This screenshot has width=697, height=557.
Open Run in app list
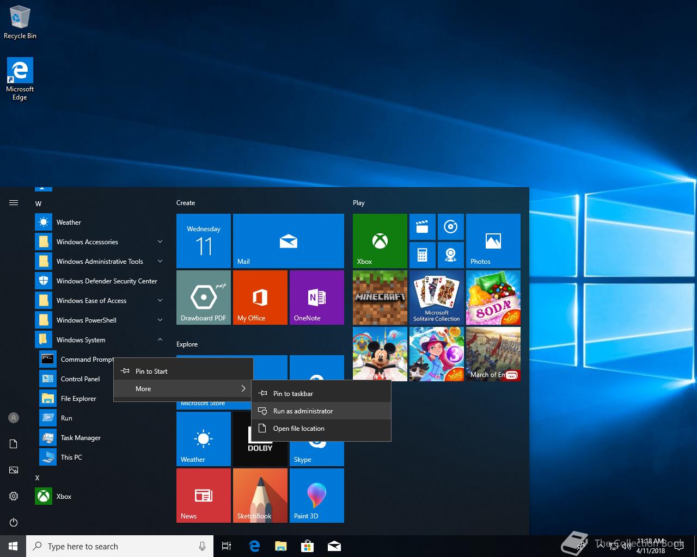(101, 418)
